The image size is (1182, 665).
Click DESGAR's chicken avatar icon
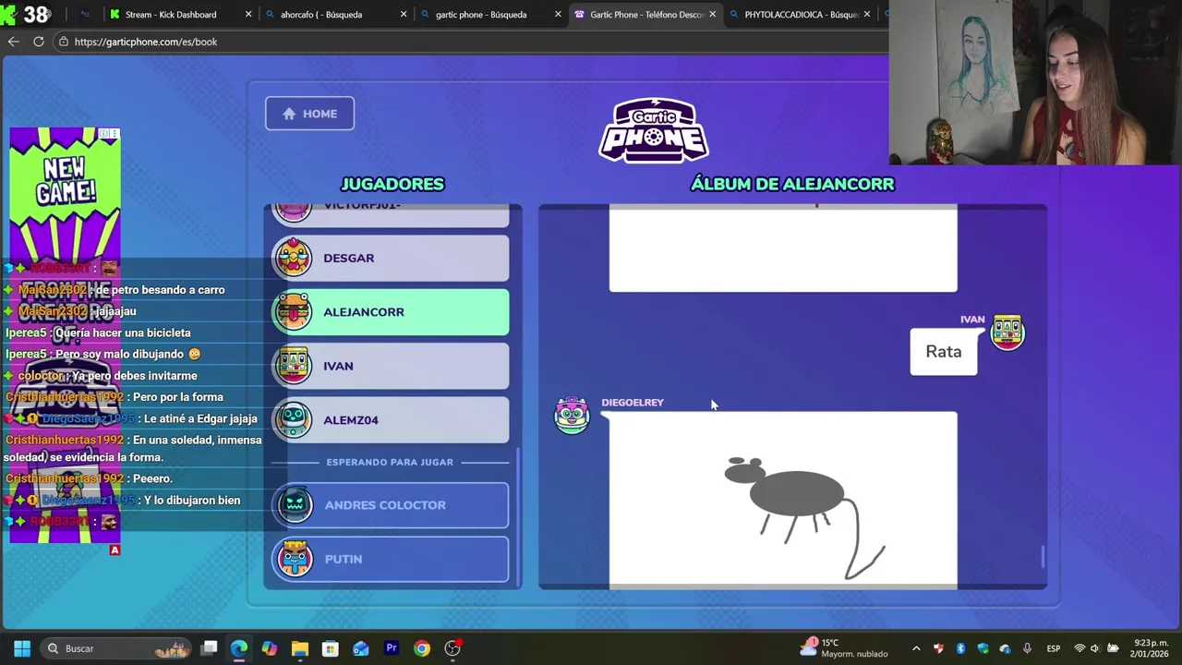294,258
